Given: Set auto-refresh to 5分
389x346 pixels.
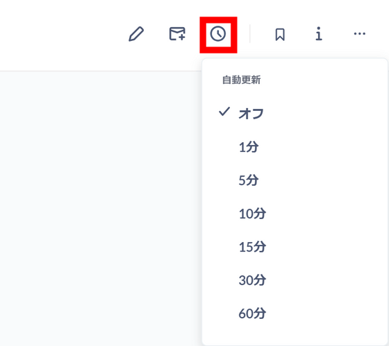Looking at the screenshot, I should 295,180.
